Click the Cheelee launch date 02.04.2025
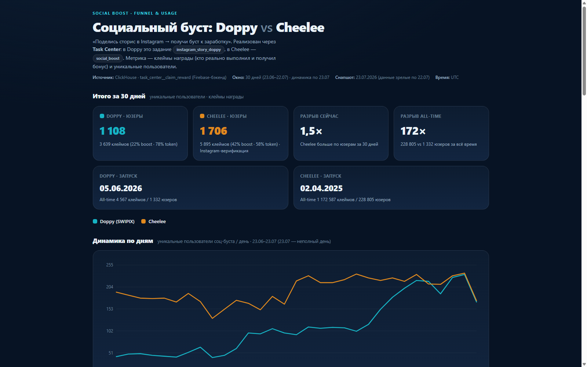 pos(321,188)
